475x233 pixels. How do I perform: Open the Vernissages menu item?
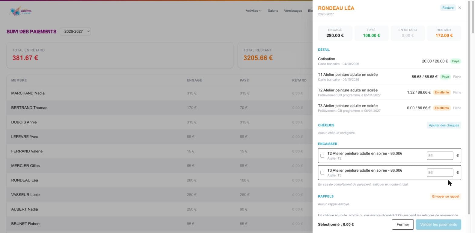click(x=293, y=11)
